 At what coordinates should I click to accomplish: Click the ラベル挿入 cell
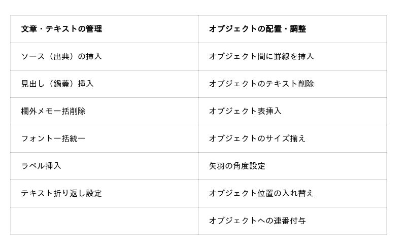[x=41, y=166]
